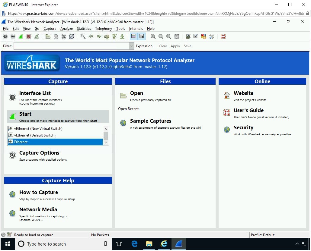
Task: Open the Telephony menu
Action: pos(103,29)
